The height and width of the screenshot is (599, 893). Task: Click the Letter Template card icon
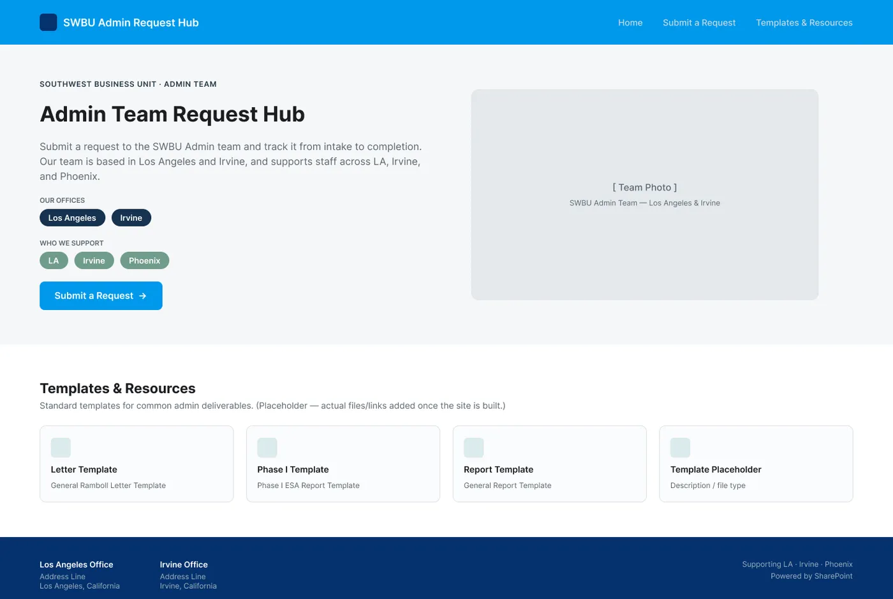(x=61, y=447)
